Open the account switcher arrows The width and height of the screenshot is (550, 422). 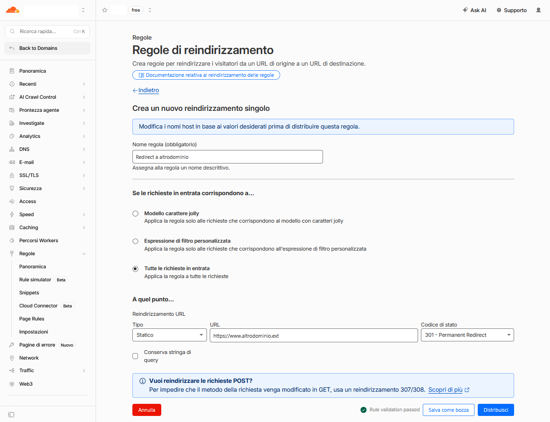(83, 10)
